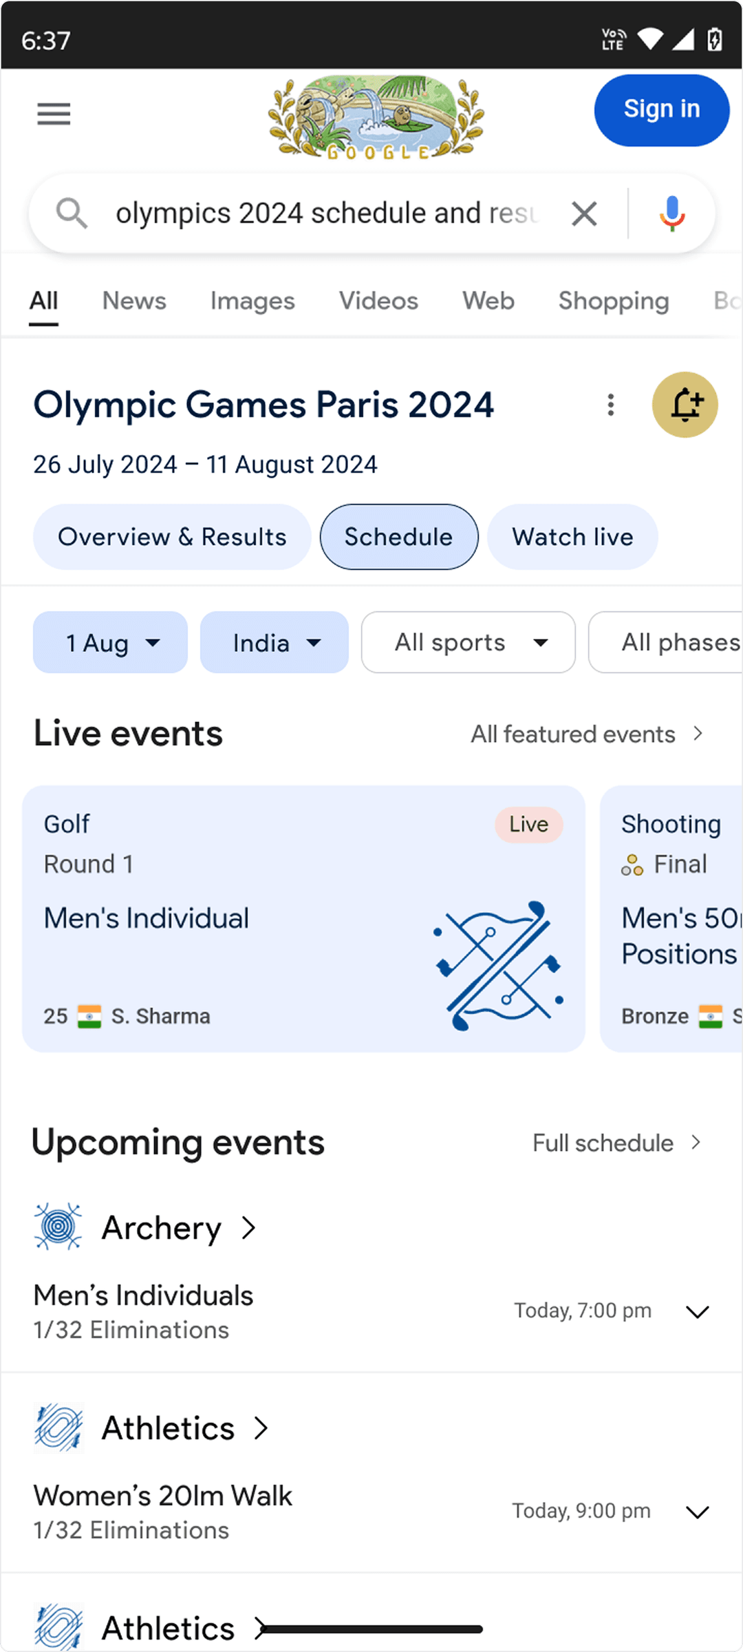743x1652 pixels.
Task: Tap the magnifier search icon
Action: click(72, 213)
